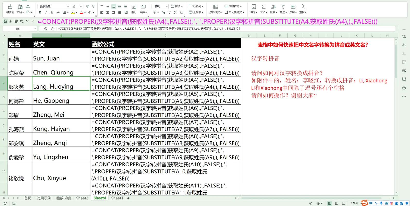Activate the Format Painter (格式刷) tool

tap(10, 9)
